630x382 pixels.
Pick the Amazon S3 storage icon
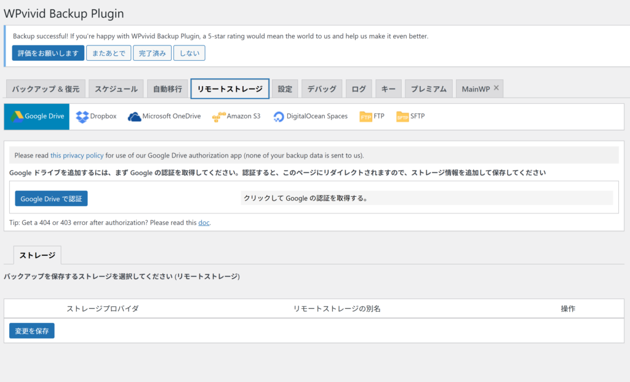tap(218, 116)
